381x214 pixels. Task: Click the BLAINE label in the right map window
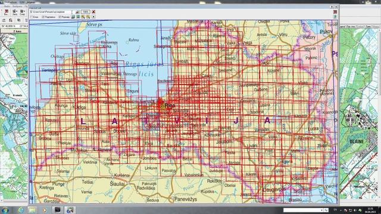pos(357,141)
